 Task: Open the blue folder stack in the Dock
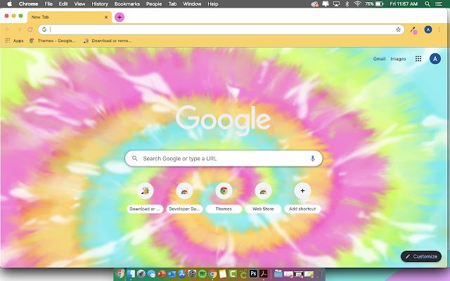point(278,274)
